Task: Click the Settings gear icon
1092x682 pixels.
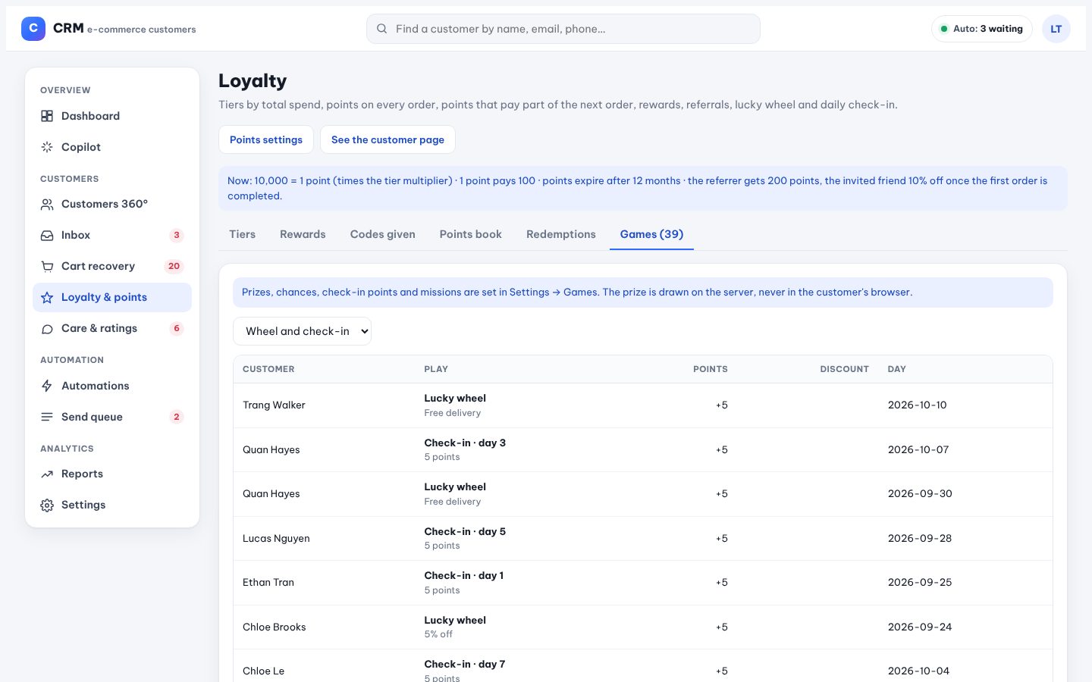Action: point(47,505)
